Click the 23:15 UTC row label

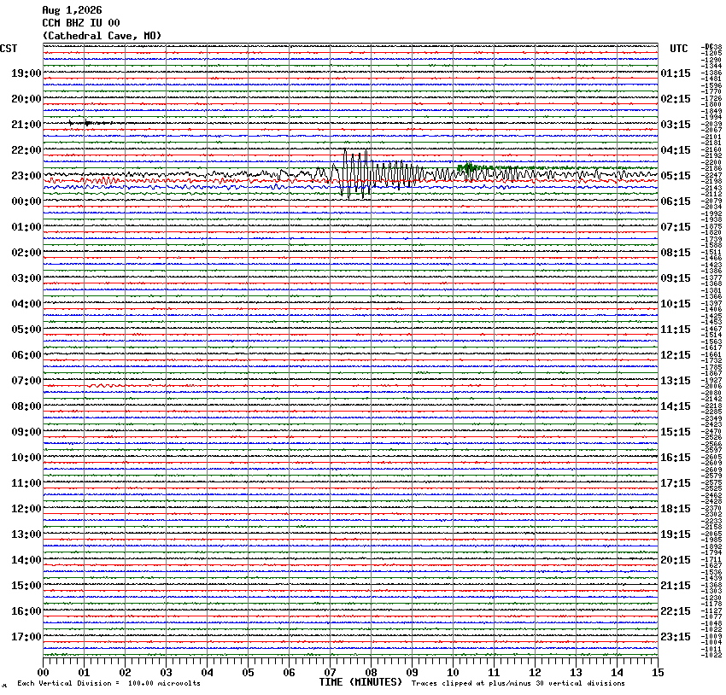pos(676,637)
